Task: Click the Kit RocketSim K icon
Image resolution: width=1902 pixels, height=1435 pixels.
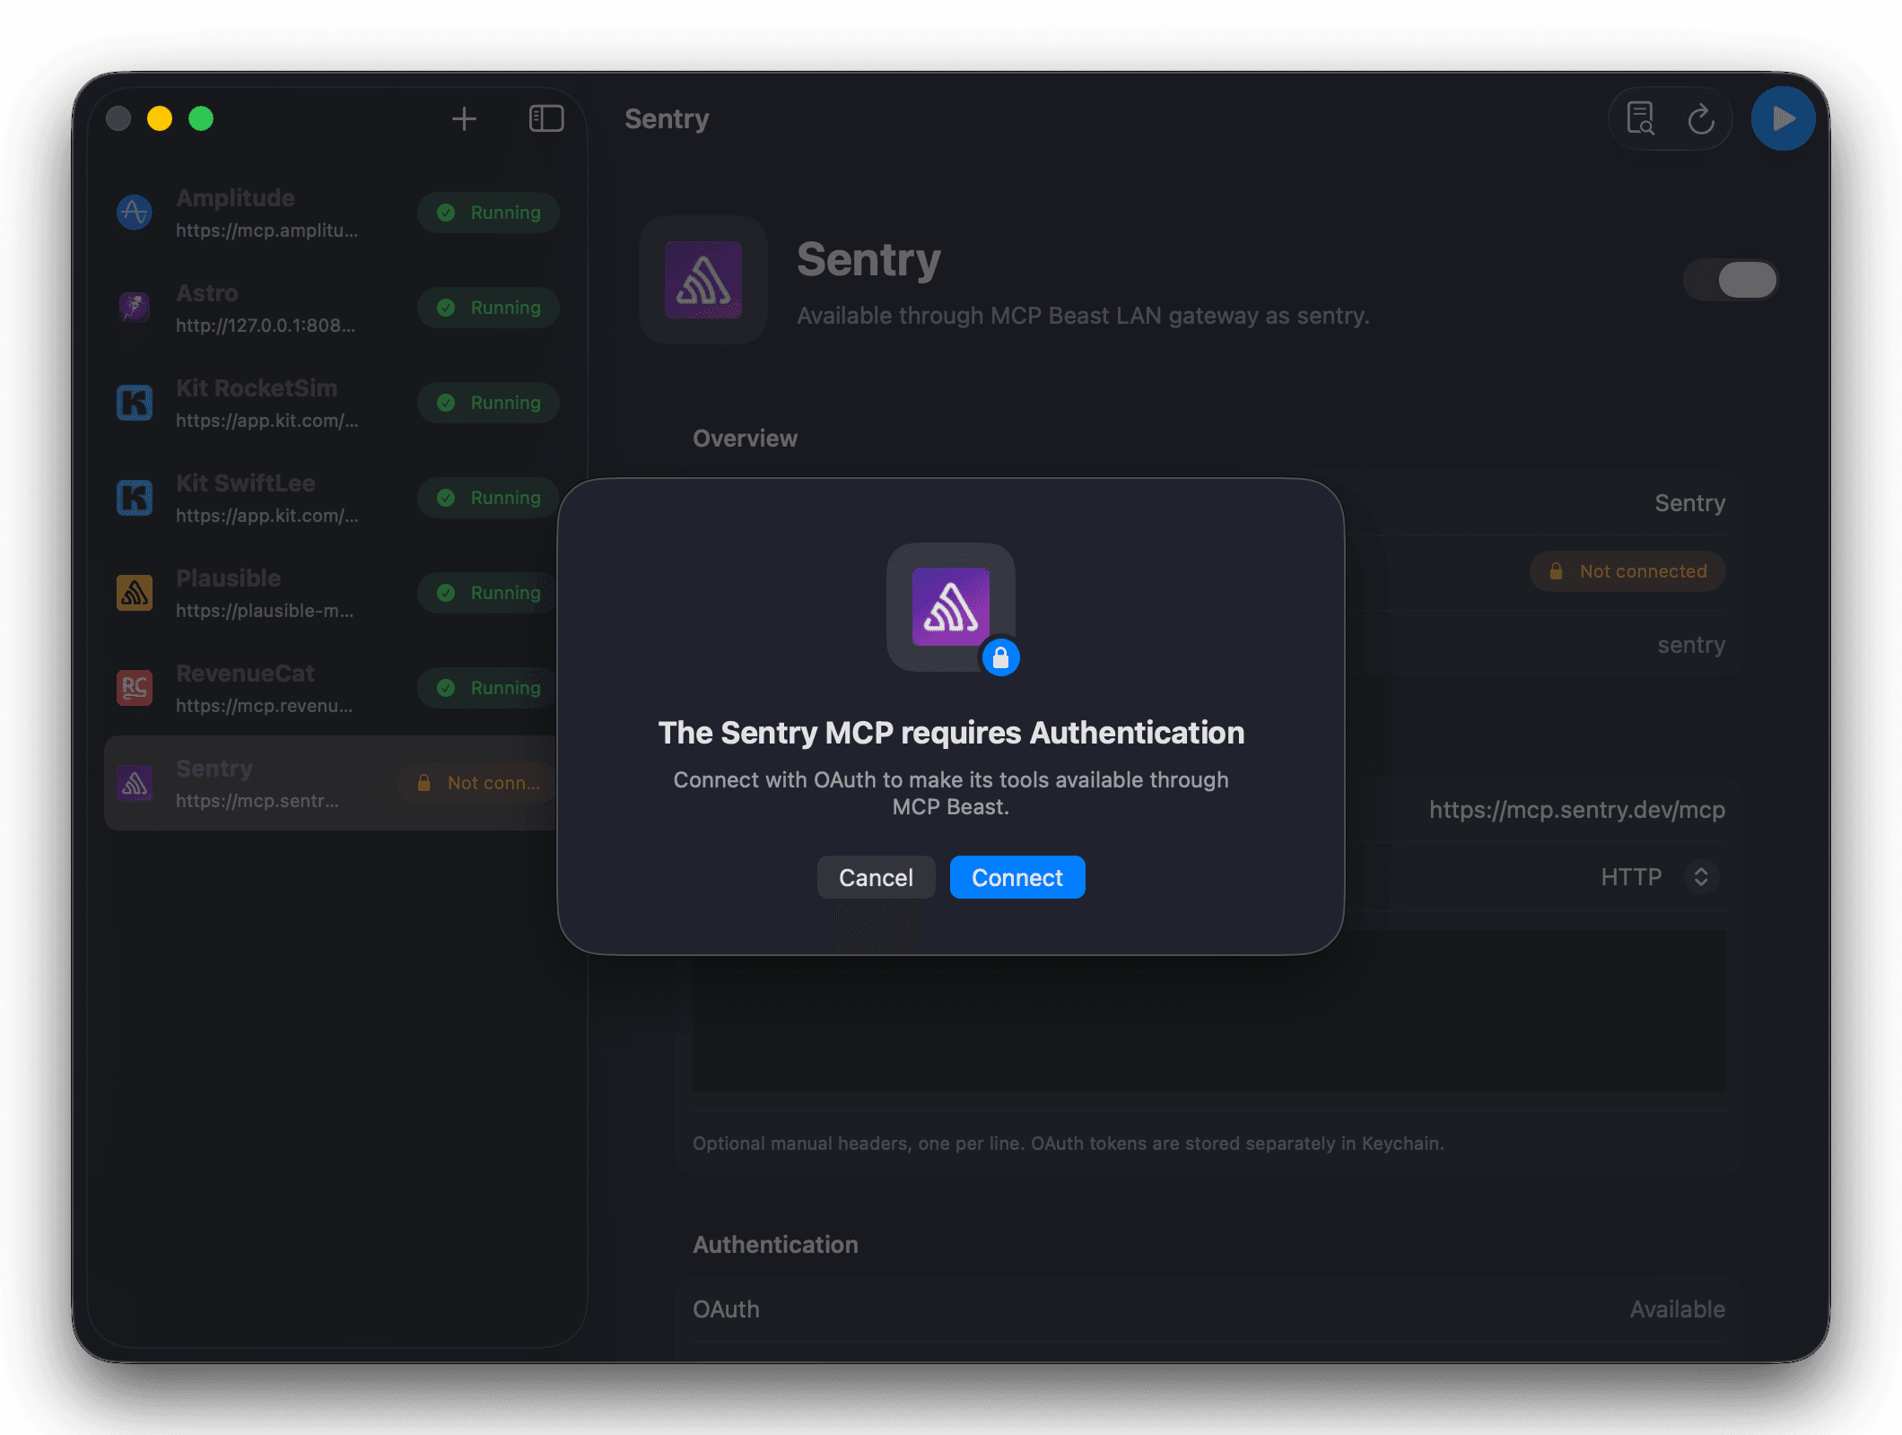Action: click(135, 403)
